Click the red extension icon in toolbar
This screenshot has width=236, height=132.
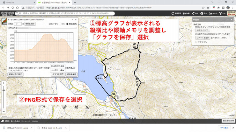point(214,8)
